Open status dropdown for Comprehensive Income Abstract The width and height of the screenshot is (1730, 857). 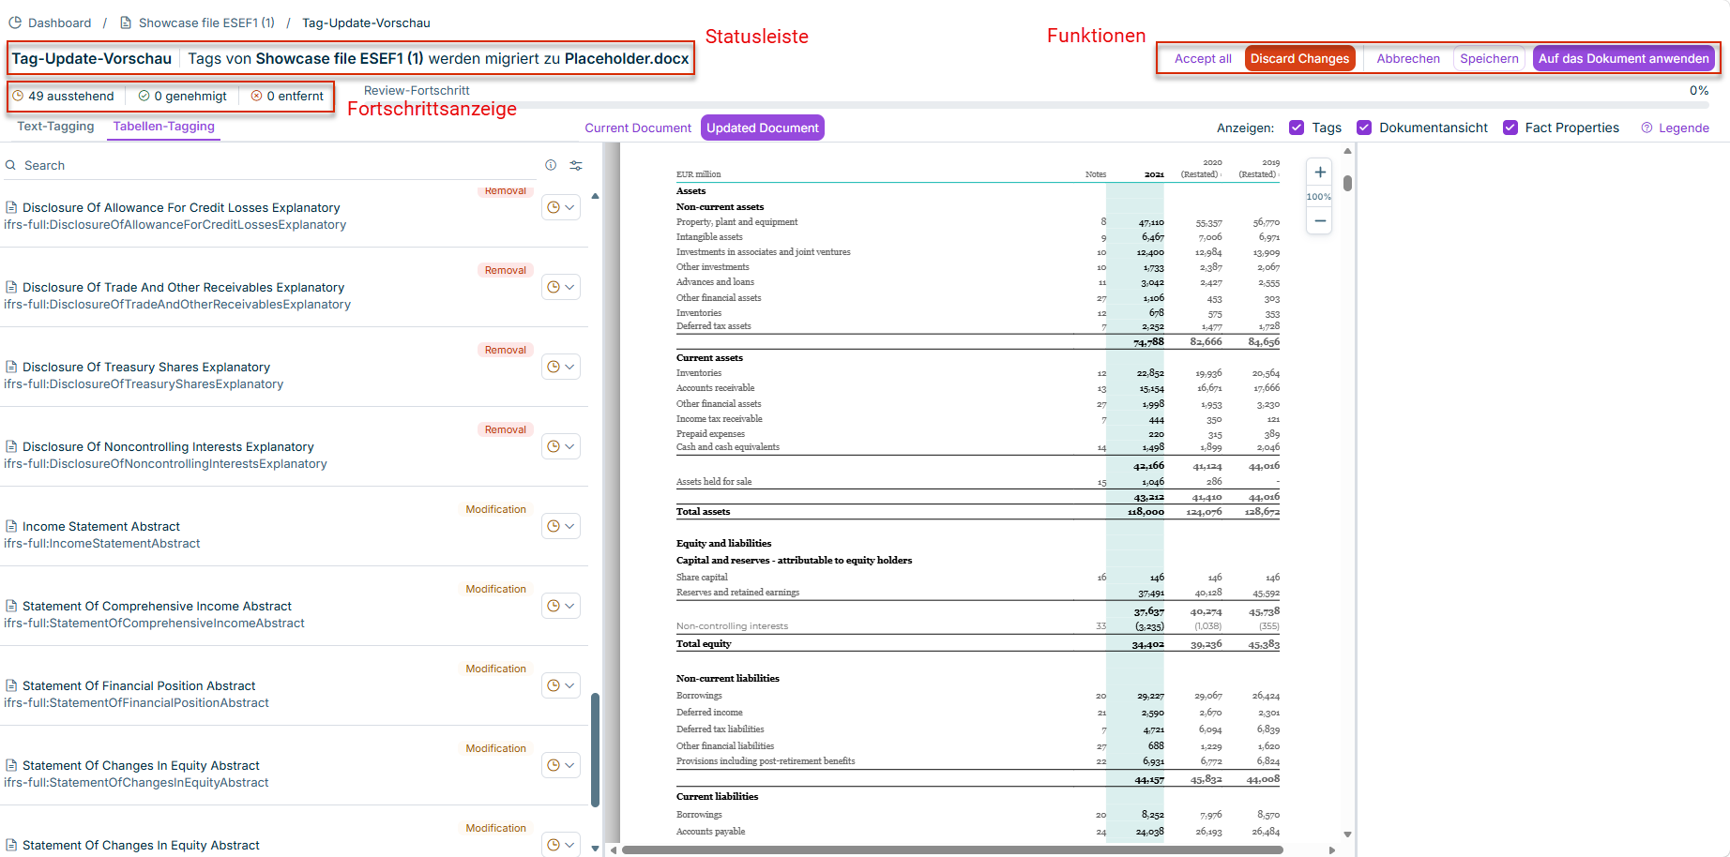coord(561,606)
